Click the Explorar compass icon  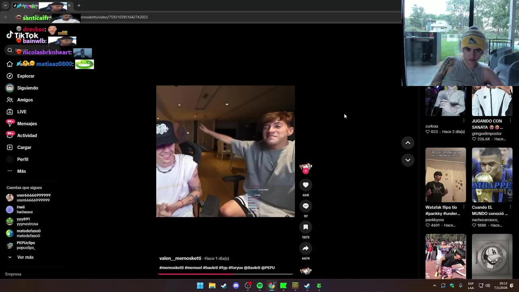point(10,76)
